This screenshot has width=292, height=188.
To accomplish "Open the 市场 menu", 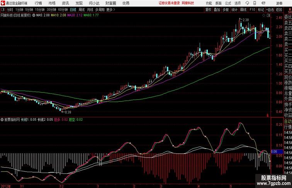I will pyautogui.click(x=52, y=3).
